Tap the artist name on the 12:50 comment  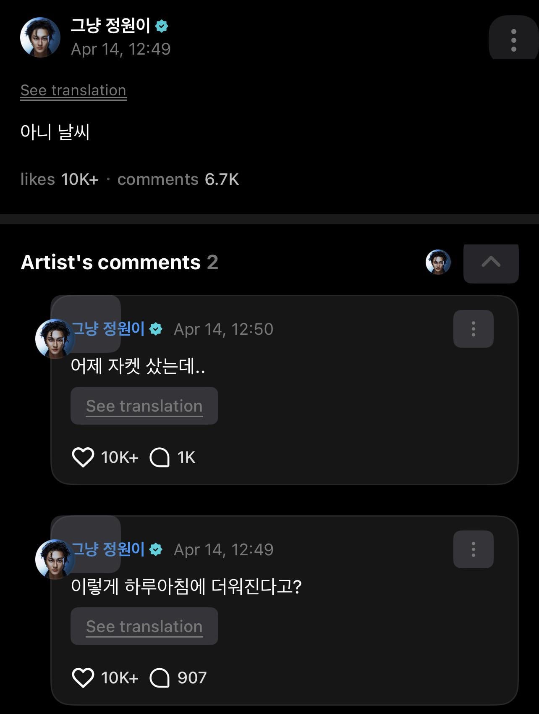click(108, 329)
